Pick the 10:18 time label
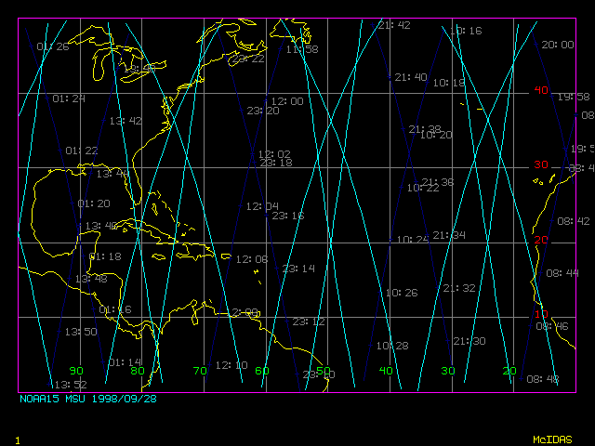Viewport: 595px width, 446px height. point(449,83)
